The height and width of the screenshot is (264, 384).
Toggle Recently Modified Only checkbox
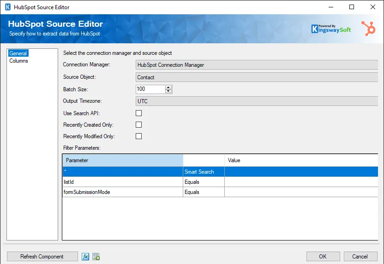tap(138, 136)
